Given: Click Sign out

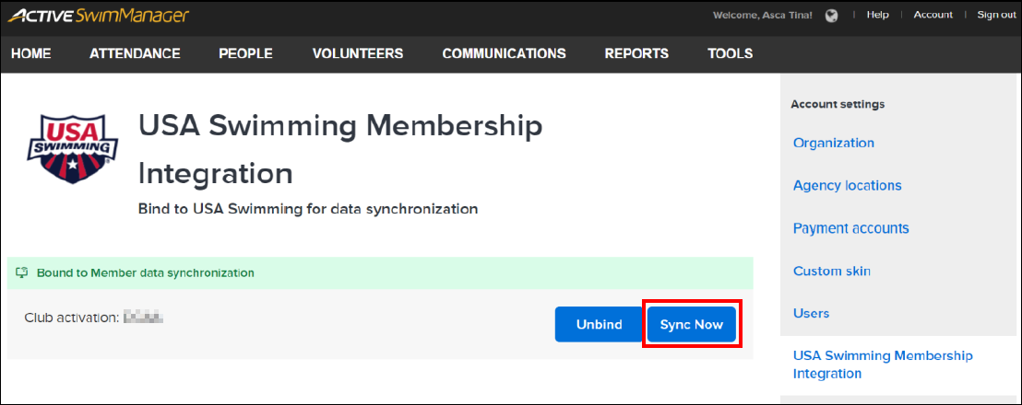Looking at the screenshot, I should point(996,15).
